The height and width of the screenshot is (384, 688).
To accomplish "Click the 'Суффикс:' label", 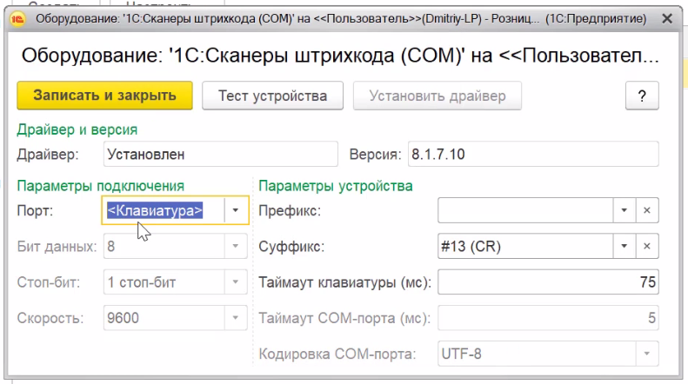I will (291, 247).
